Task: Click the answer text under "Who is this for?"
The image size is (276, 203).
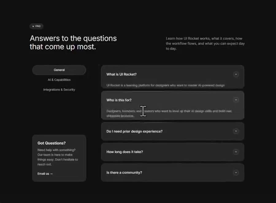Action: [x=169, y=113]
